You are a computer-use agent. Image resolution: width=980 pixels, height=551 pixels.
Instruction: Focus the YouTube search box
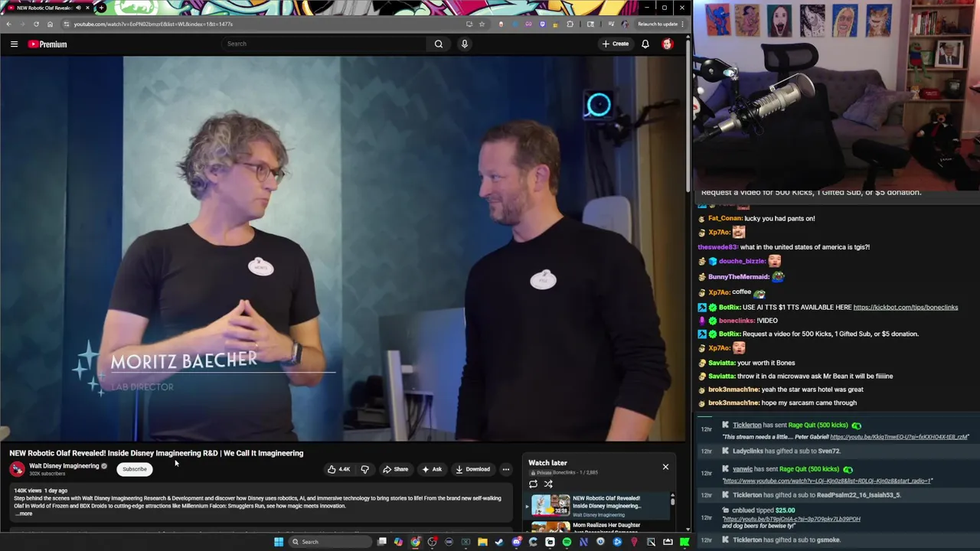tap(325, 44)
